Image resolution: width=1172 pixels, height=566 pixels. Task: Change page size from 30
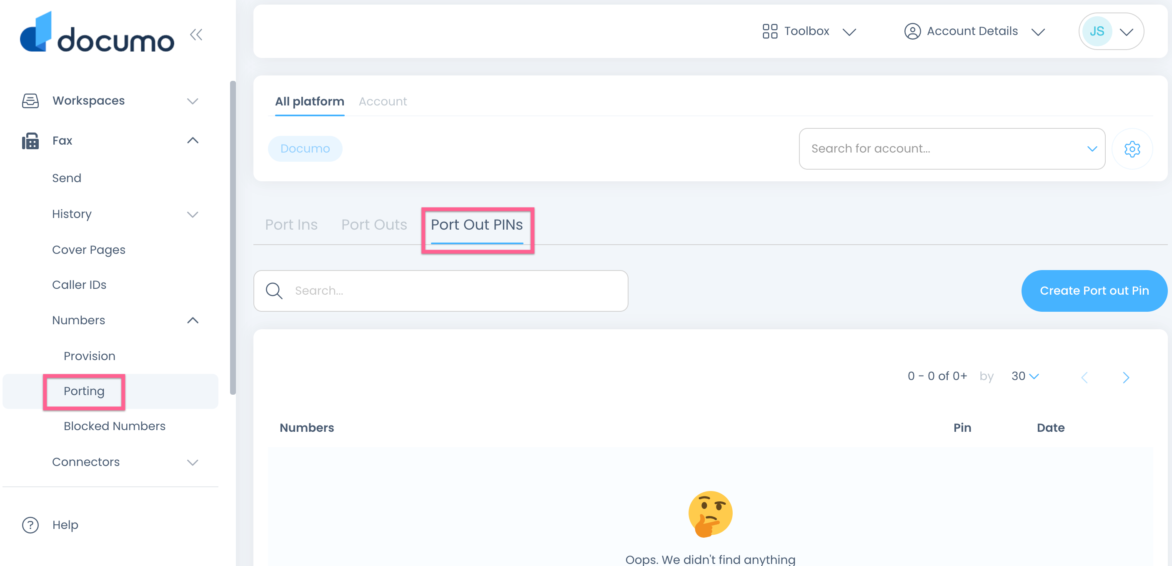pos(1024,376)
